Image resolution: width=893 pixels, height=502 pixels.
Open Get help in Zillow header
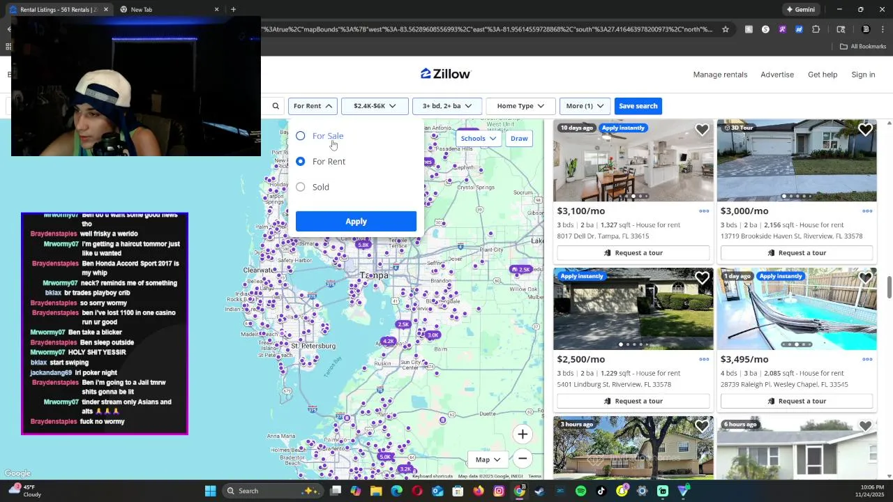823,75
